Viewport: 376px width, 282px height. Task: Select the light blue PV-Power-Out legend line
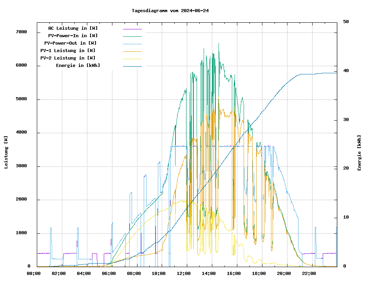pos(132,44)
